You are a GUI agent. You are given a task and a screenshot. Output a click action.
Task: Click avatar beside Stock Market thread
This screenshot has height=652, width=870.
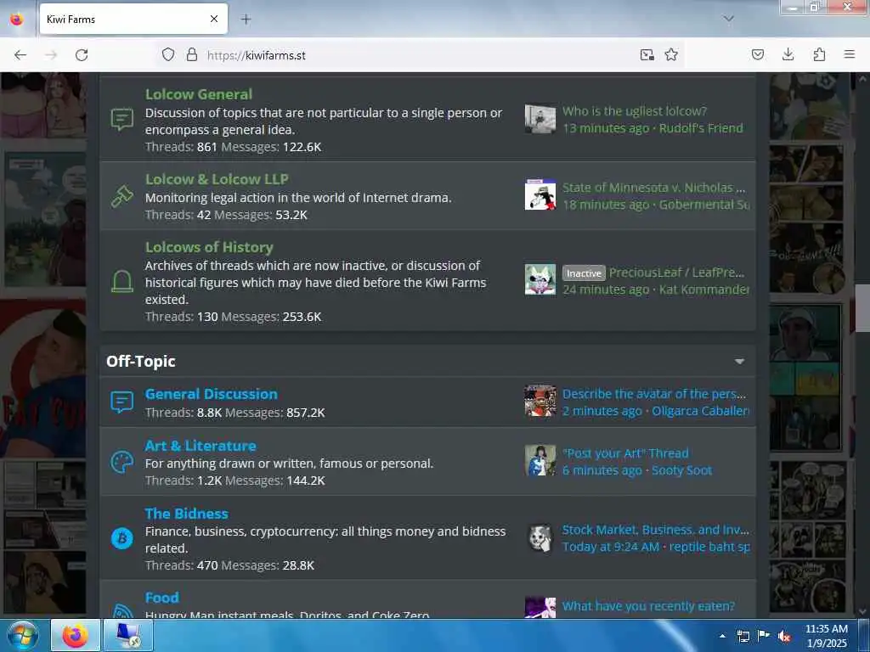click(x=540, y=537)
